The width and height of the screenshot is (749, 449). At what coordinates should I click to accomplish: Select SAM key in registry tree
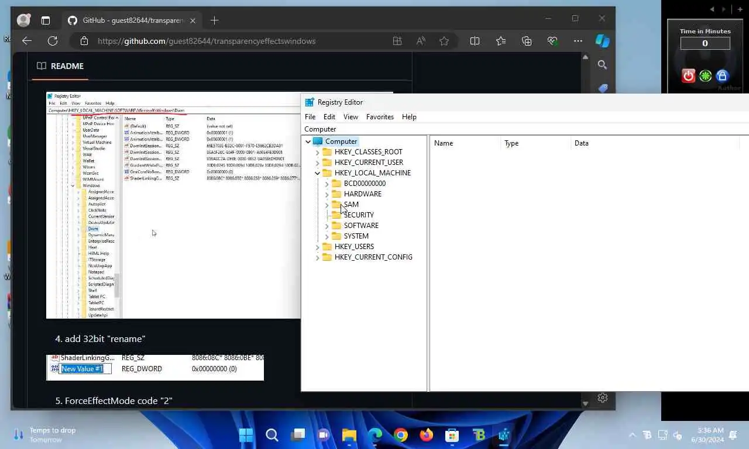(351, 205)
